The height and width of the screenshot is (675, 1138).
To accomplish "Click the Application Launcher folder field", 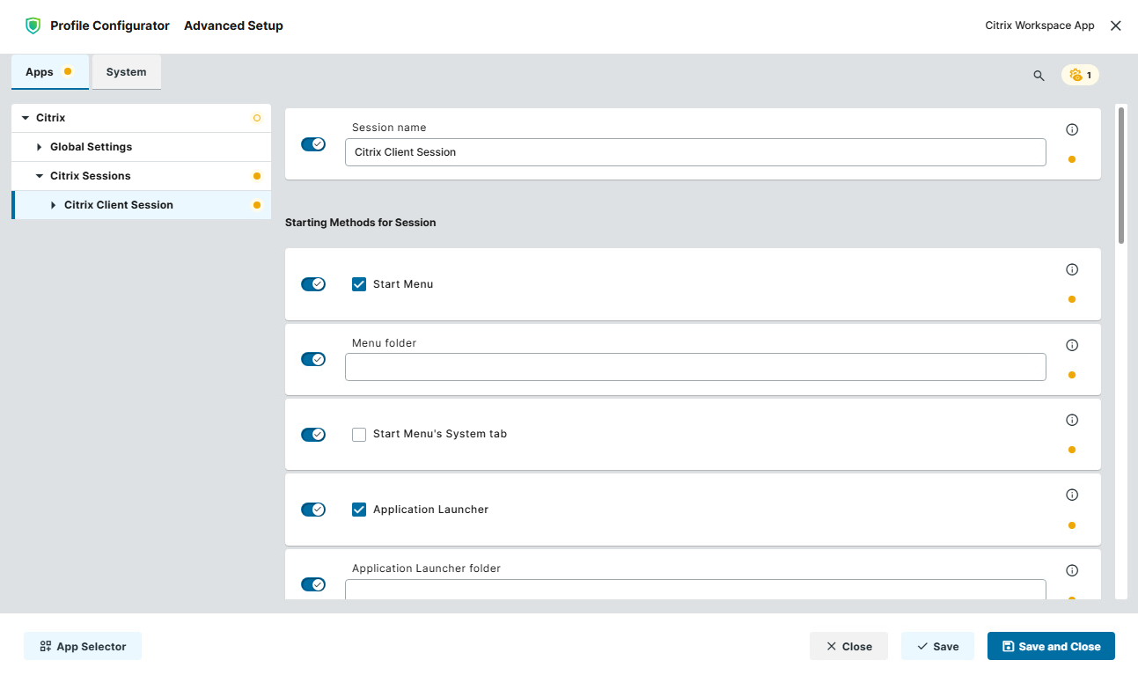I will [695, 590].
